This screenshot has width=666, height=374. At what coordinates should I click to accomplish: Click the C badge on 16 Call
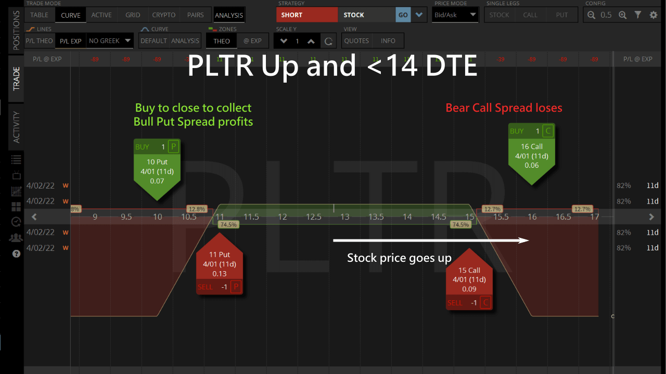coord(548,131)
